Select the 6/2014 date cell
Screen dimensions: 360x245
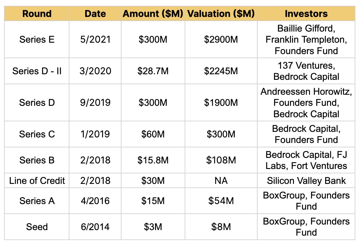(95, 227)
